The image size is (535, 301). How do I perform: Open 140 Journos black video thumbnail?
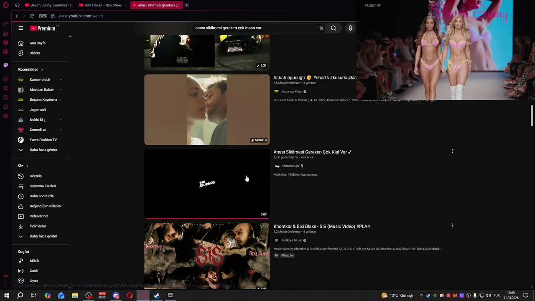click(207, 184)
